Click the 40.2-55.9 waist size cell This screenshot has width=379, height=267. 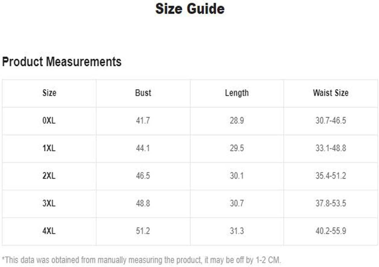(331, 231)
